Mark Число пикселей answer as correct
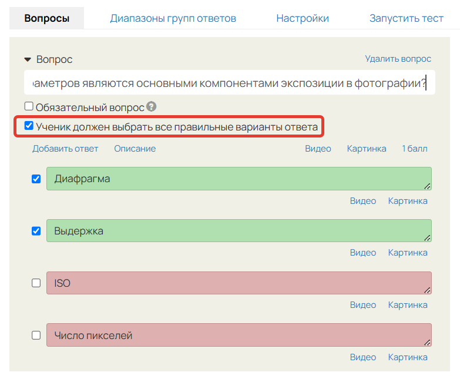The height and width of the screenshot is (379, 460). [x=36, y=335]
